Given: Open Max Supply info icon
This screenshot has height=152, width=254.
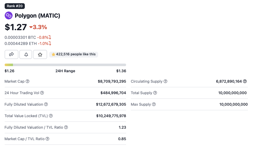Looking at the screenshot, I should pos(154,104).
